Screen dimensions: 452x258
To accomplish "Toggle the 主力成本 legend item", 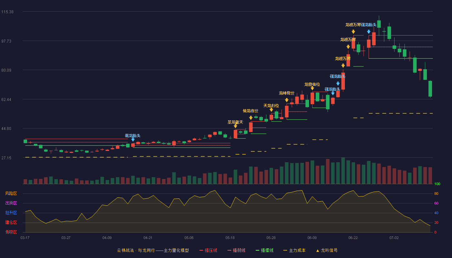I will (294, 250).
